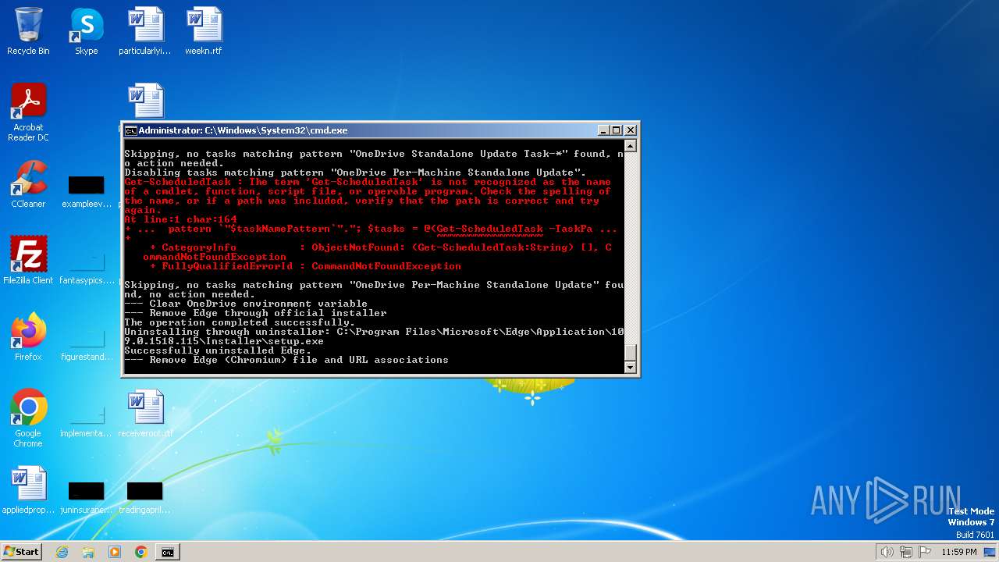Image resolution: width=999 pixels, height=562 pixels.
Task: Click the Action Center flag icon
Action: [925, 552]
